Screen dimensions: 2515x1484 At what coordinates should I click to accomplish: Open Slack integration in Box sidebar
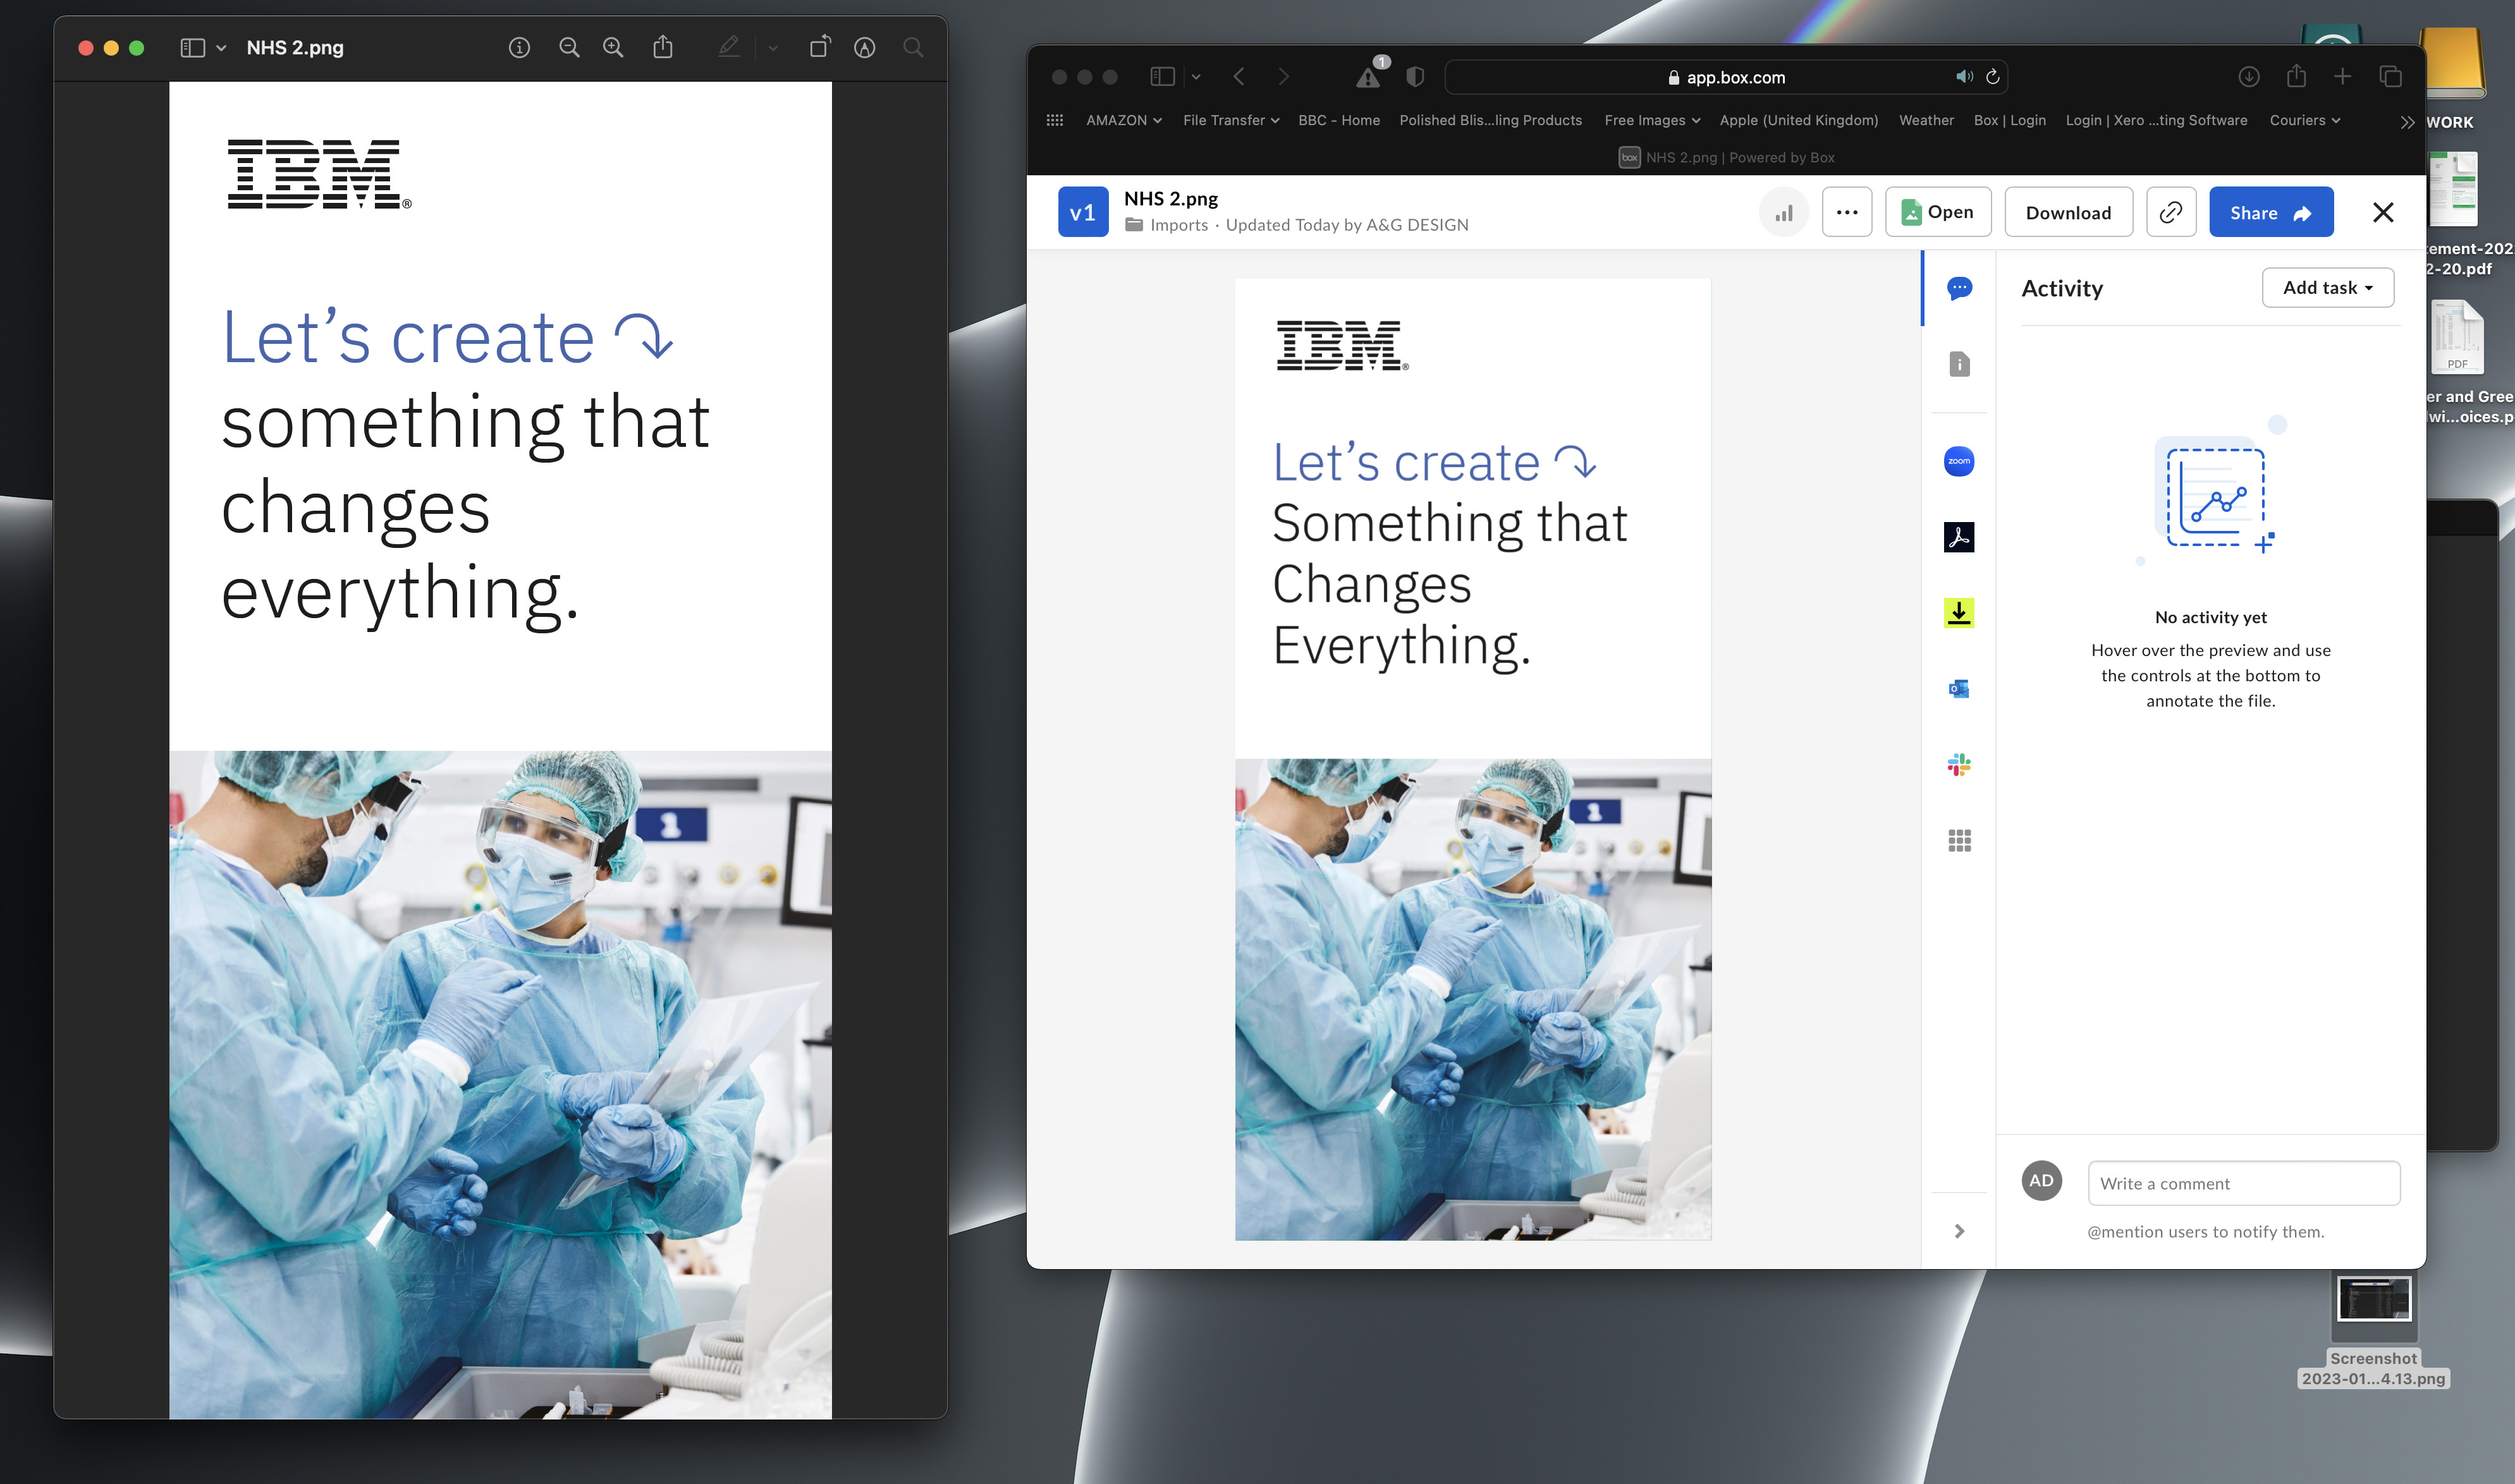coord(1959,765)
